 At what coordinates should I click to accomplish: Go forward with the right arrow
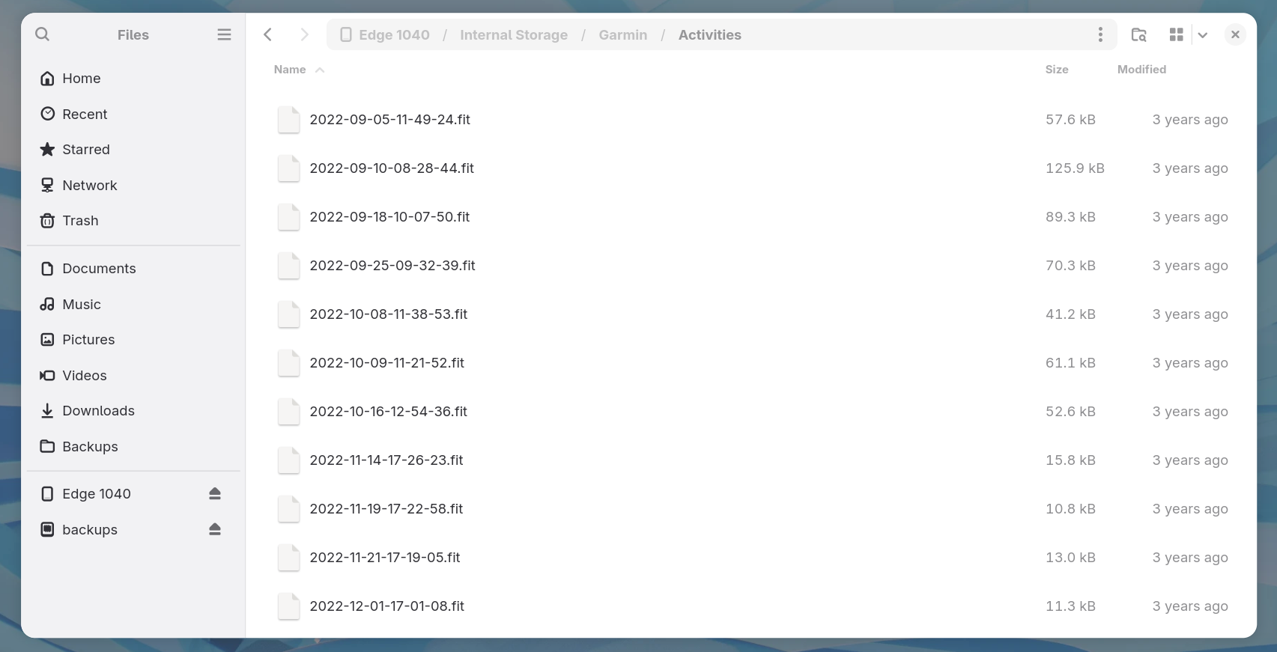(x=304, y=34)
